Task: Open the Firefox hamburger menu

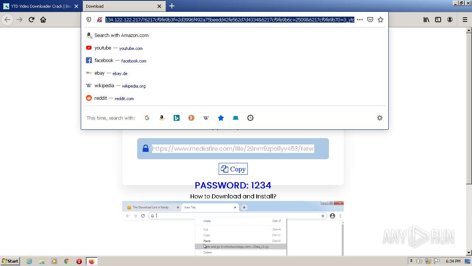Action: coord(465,20)
